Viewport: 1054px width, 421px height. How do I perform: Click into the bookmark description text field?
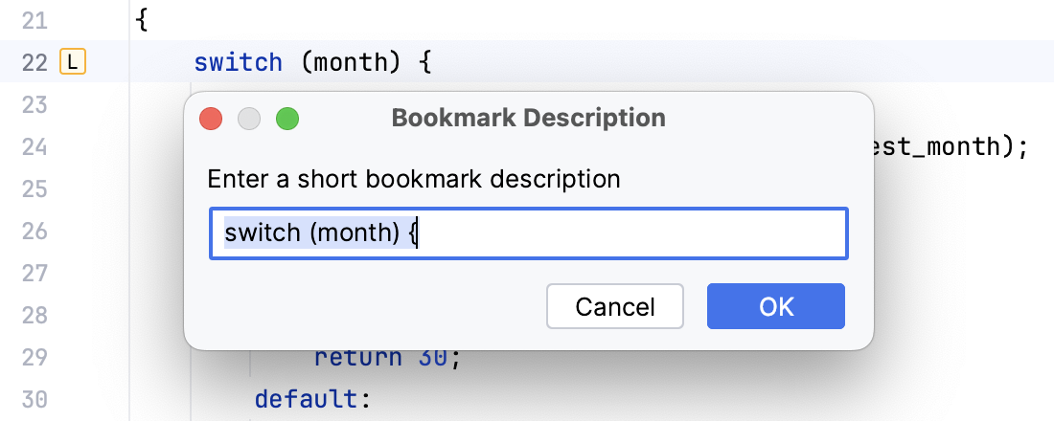(623, 234)
